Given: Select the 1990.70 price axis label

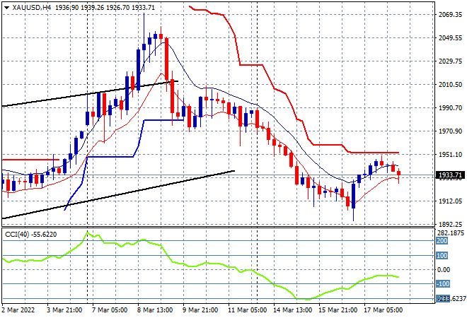Looking at the screenshot, I should click(450, 107).
